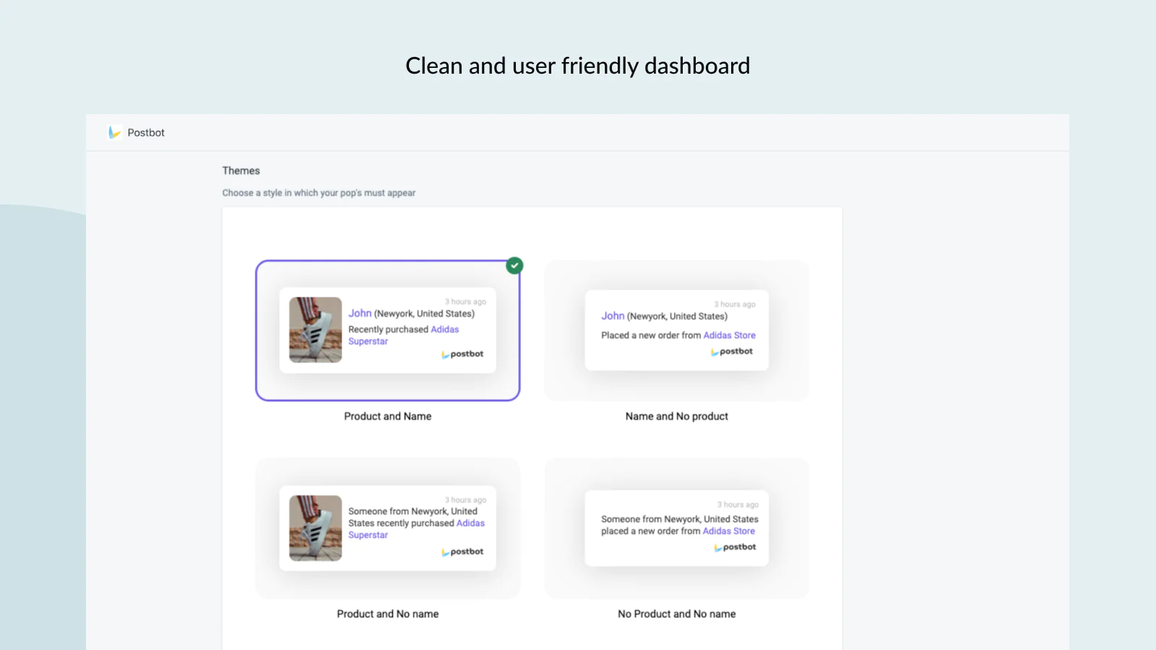
Task: Click '3 hours ago' in Product and No name preview
Action: point(466,500)
